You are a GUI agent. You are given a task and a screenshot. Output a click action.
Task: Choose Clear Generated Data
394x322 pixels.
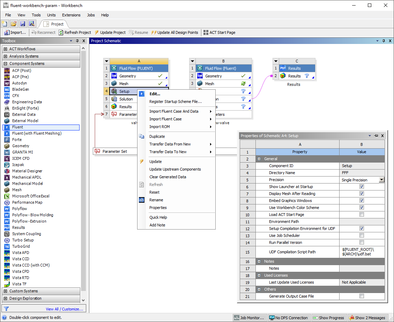click(176, 177)
